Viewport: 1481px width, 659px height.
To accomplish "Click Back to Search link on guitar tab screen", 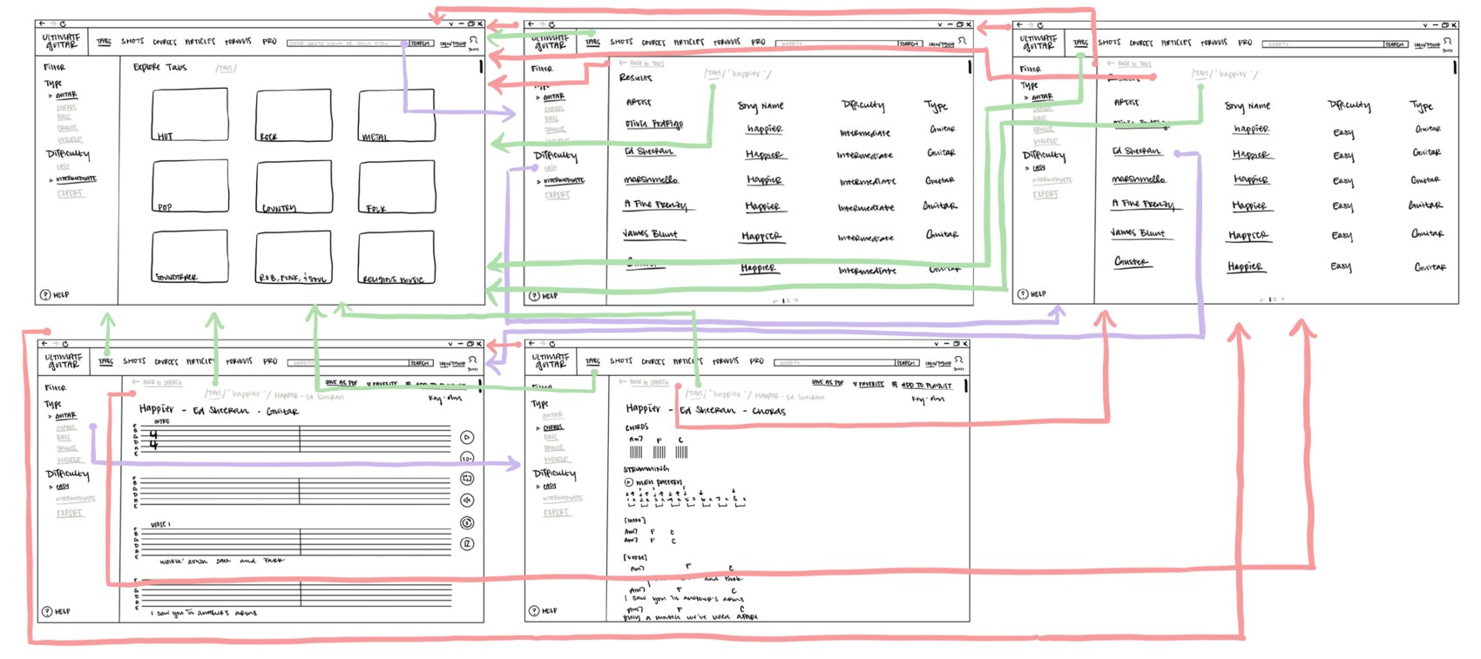I will point(157,382).
